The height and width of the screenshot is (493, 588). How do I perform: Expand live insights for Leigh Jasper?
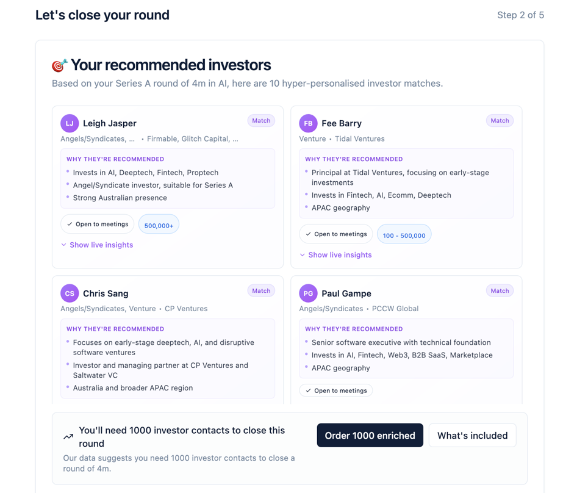tap(97, 245)
